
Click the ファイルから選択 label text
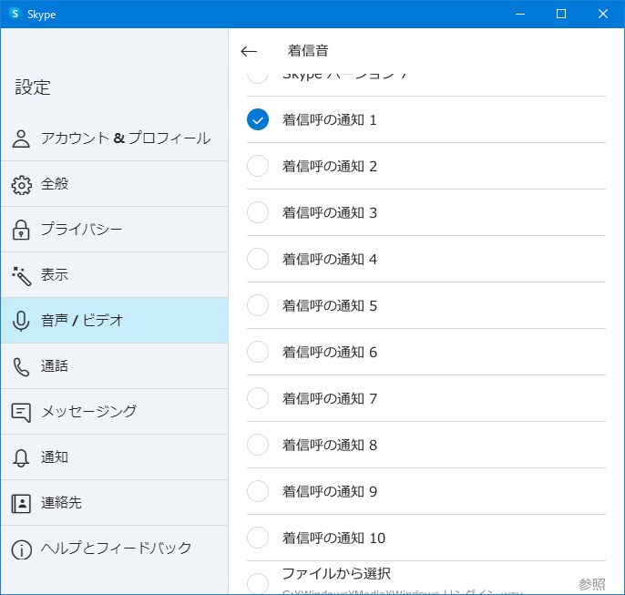[336, 573]
